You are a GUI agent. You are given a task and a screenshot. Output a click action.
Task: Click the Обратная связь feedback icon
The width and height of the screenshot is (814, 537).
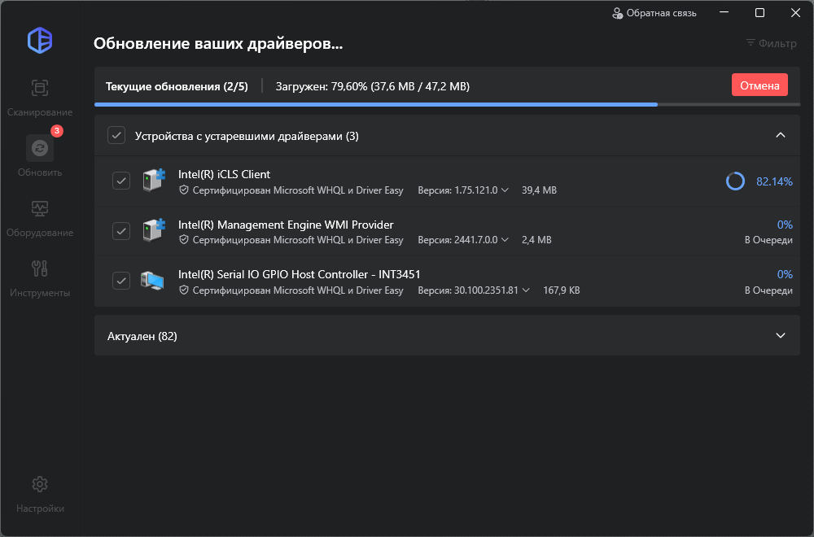pos(617,14)
